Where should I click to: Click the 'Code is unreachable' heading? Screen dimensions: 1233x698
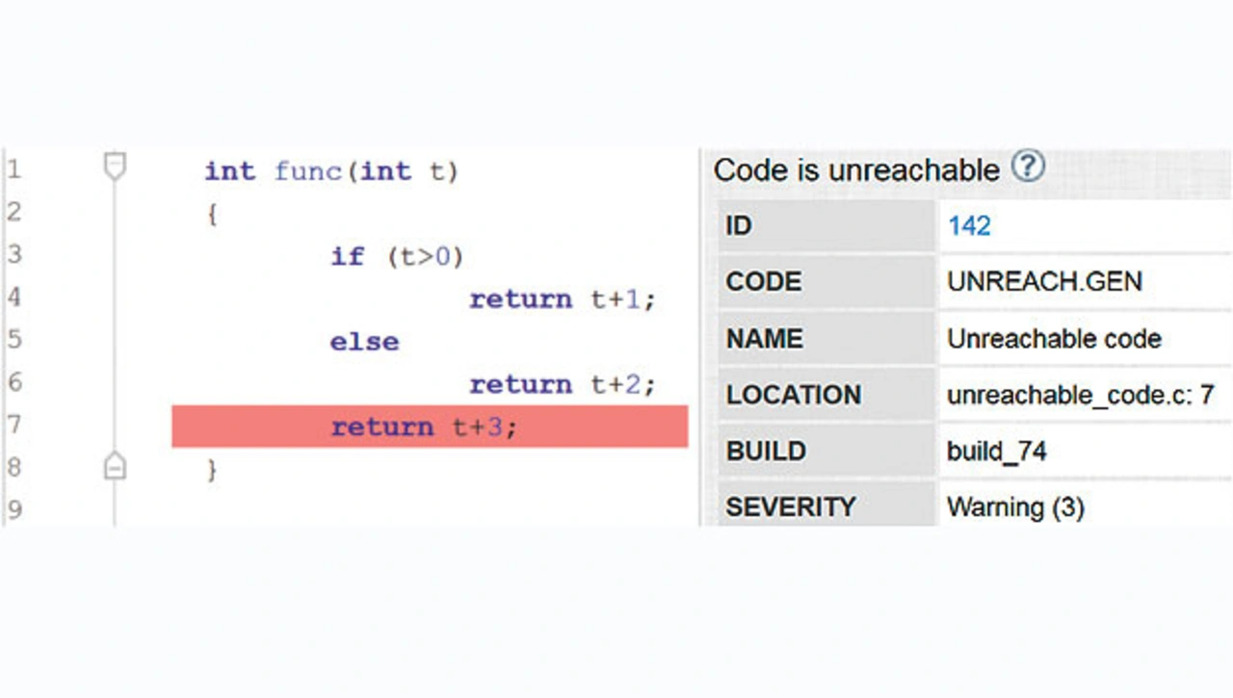856,170
